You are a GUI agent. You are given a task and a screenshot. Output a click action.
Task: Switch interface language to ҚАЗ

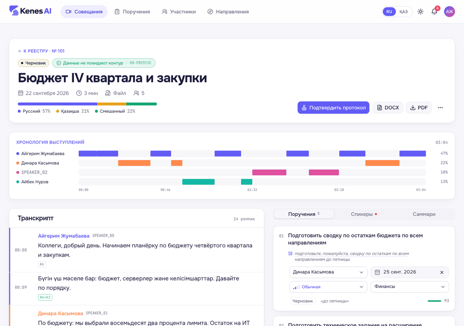(x=404, y=12)
